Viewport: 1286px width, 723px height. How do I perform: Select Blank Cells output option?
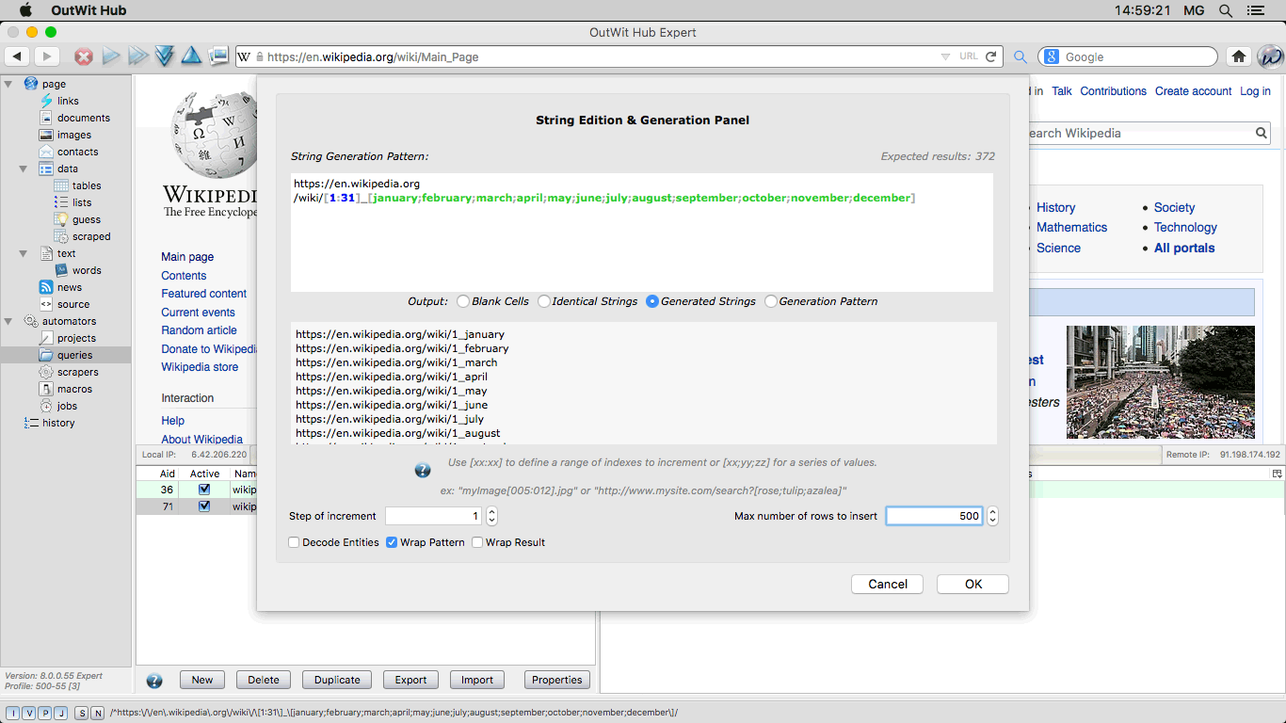pos(462,301)
